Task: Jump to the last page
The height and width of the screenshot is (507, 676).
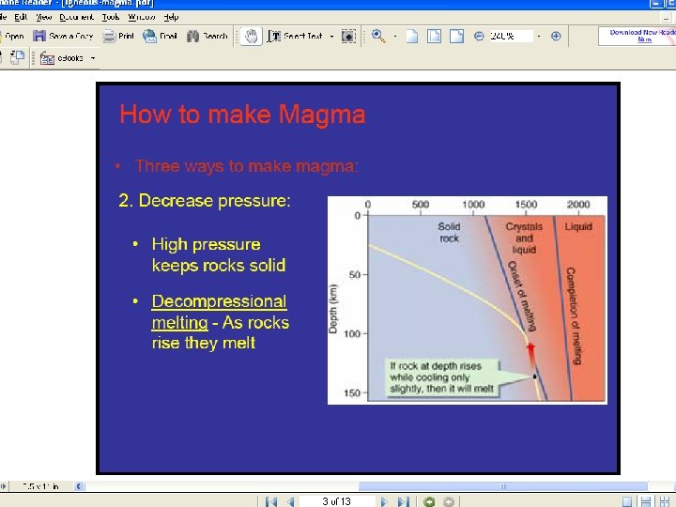Action: 403,501
